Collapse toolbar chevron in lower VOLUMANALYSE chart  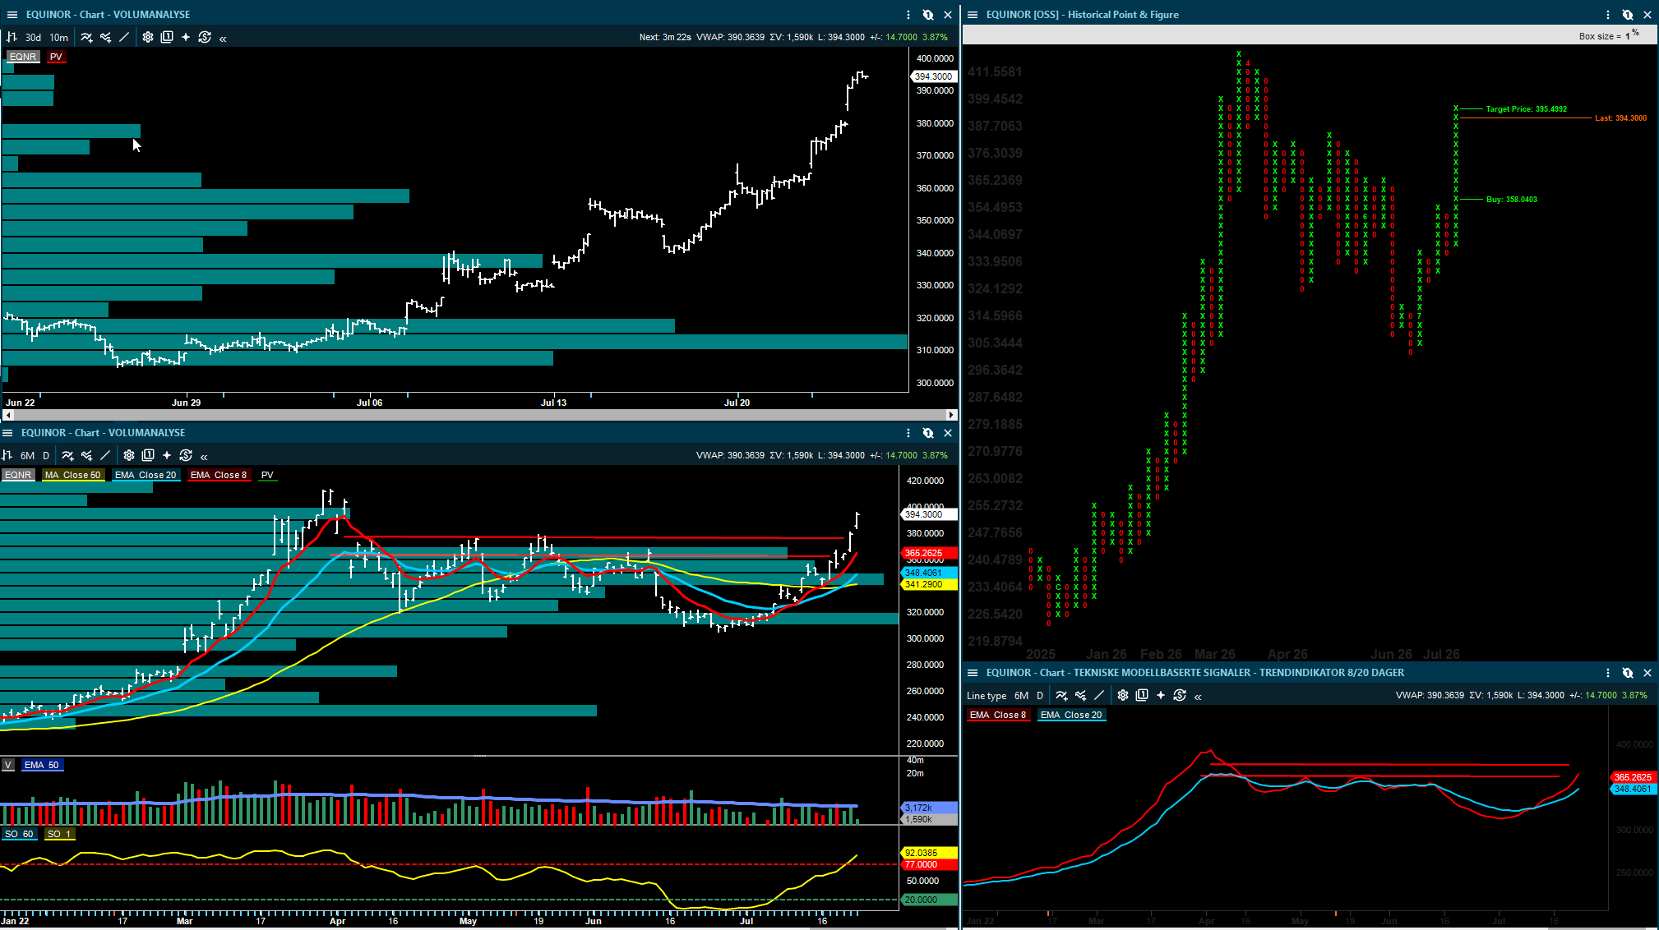pos(204,456)
